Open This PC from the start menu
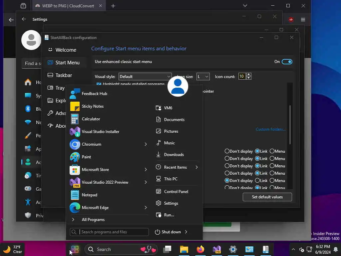Image resolution: width=341 pixels, height=256 pixels. 167,179
